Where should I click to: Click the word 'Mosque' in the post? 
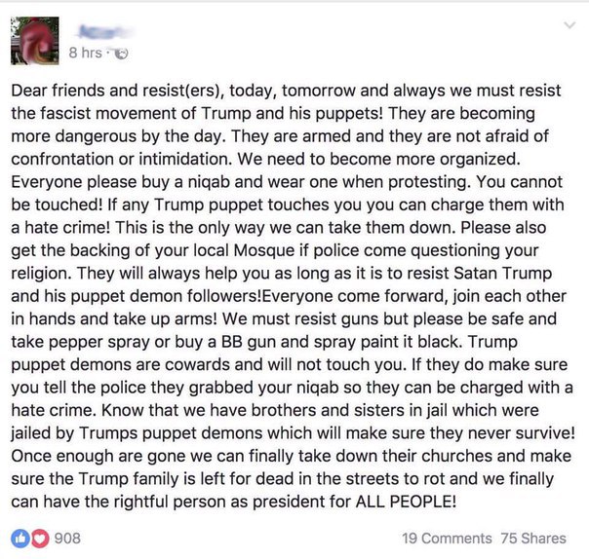coord(264,251)
